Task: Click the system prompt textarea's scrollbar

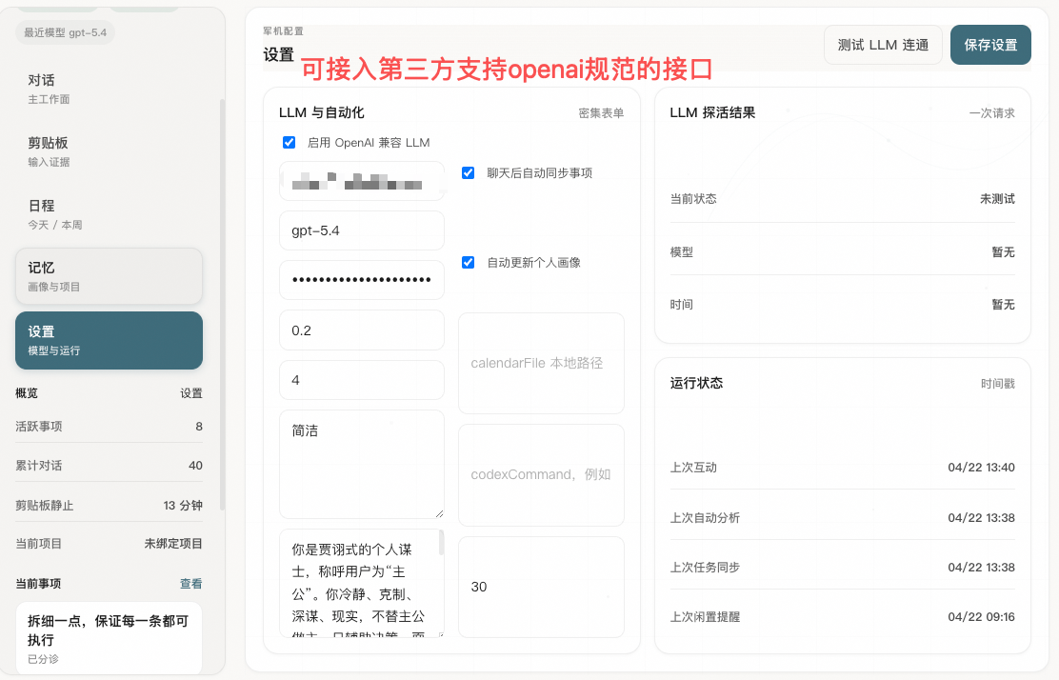Action: click(x=441, y=545)
